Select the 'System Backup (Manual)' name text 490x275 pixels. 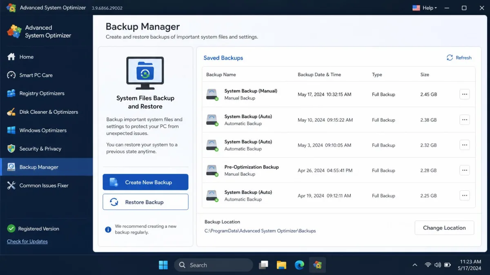[251, 91]
